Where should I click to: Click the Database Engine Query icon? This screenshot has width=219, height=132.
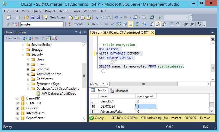[x=71, y=17]
